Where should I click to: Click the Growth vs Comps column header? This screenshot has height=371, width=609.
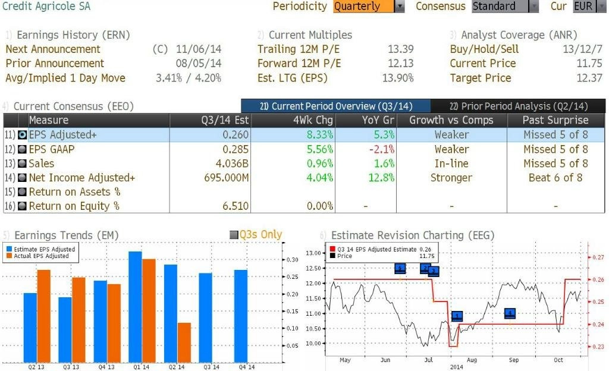(452, 120)
